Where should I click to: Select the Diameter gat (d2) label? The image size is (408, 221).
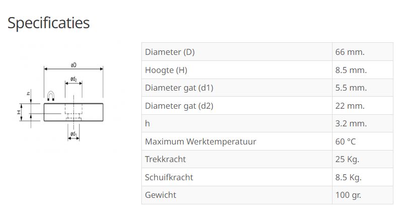(x=179, y=106)
